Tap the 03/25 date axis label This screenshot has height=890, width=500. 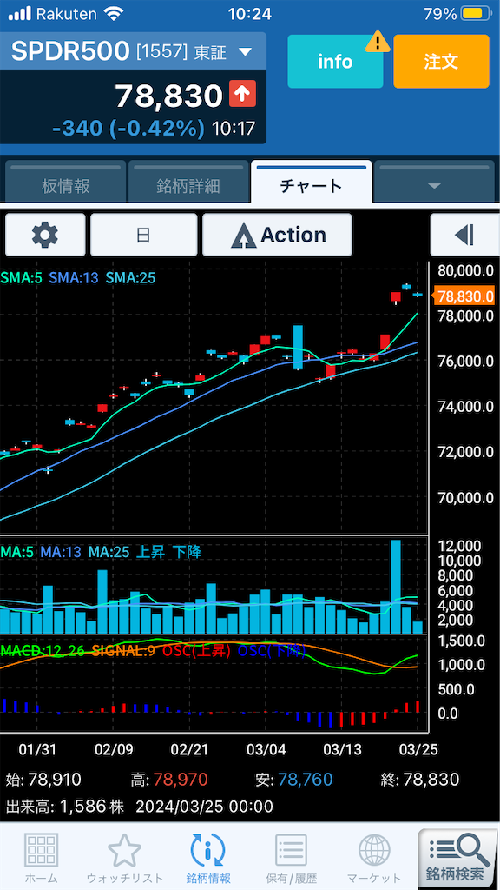click(x=418, y=749)
